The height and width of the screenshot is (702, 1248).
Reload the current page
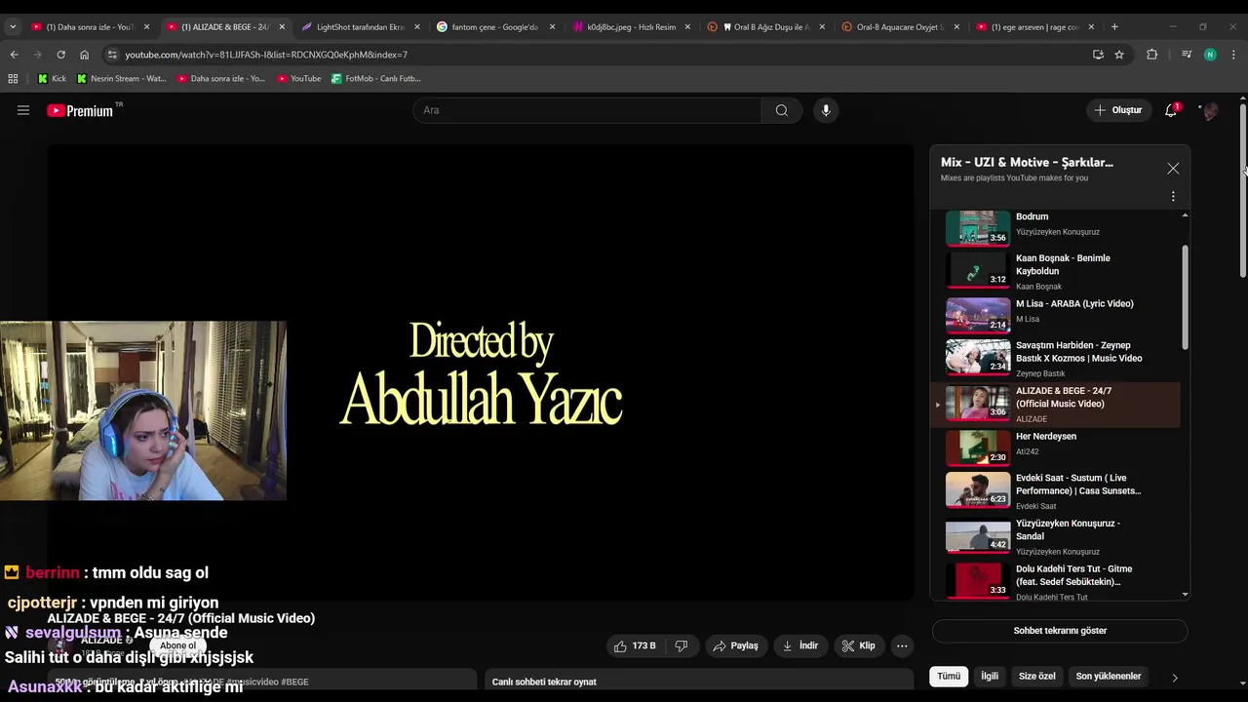pyautogui.click(x=60, y=55)
